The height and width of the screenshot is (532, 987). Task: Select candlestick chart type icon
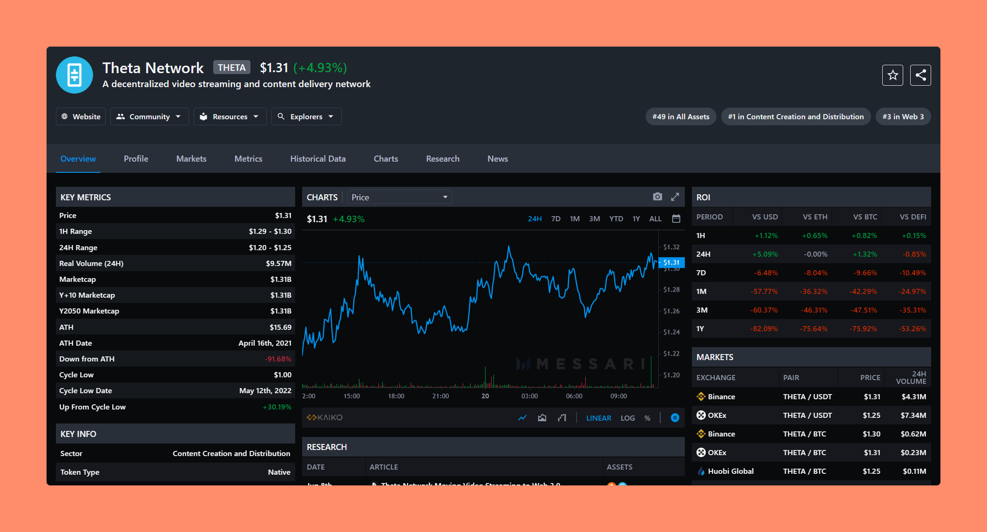[x=562, y=418]
